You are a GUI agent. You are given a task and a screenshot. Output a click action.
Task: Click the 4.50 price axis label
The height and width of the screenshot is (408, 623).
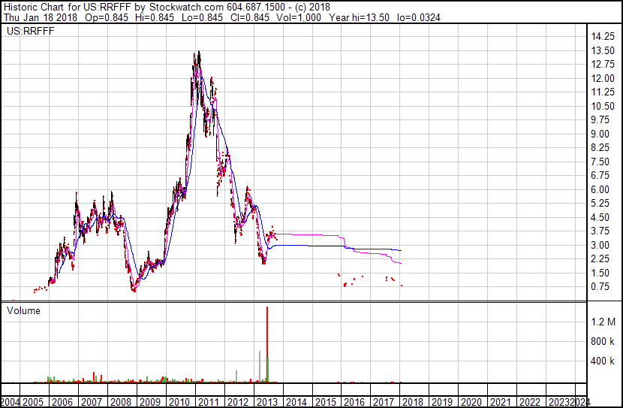[600, 217]
